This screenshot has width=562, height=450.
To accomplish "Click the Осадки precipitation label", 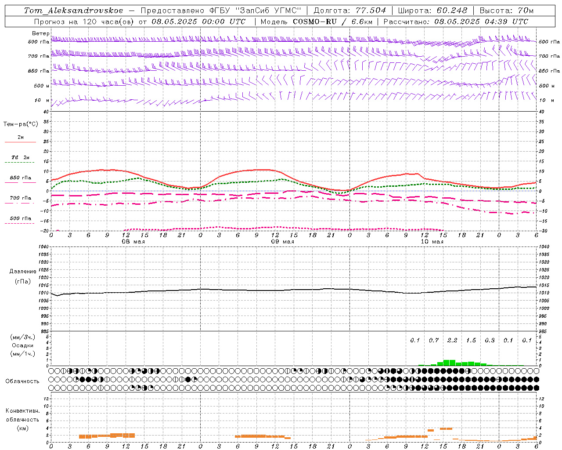I will [x=22, y=345].
